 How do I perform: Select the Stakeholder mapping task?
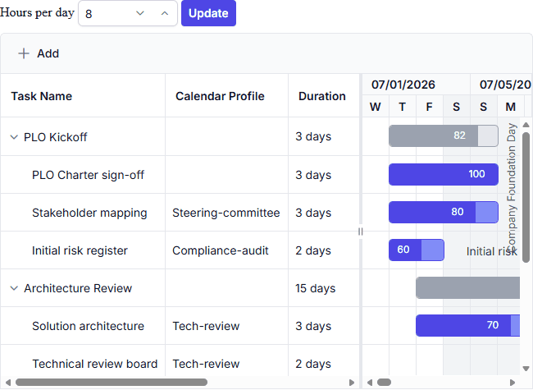point(89,213)
